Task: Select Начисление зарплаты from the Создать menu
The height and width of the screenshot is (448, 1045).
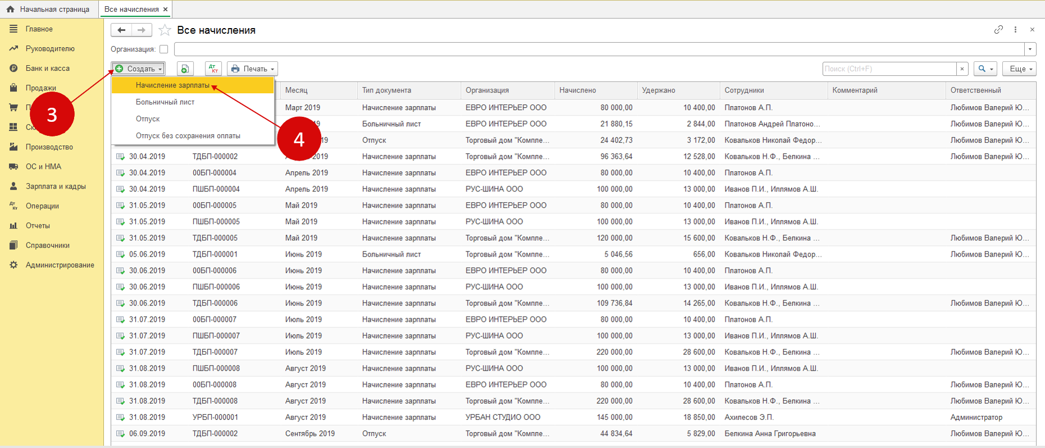Action: pos(193,85)
